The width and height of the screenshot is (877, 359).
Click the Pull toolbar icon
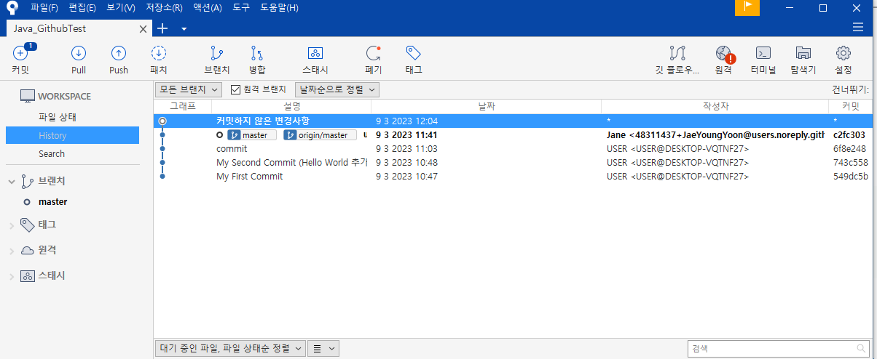point(79,59)
